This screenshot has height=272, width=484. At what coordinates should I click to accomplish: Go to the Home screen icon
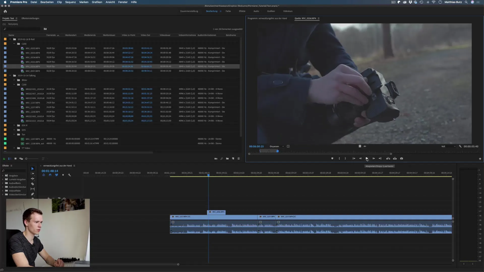[5, 11]
